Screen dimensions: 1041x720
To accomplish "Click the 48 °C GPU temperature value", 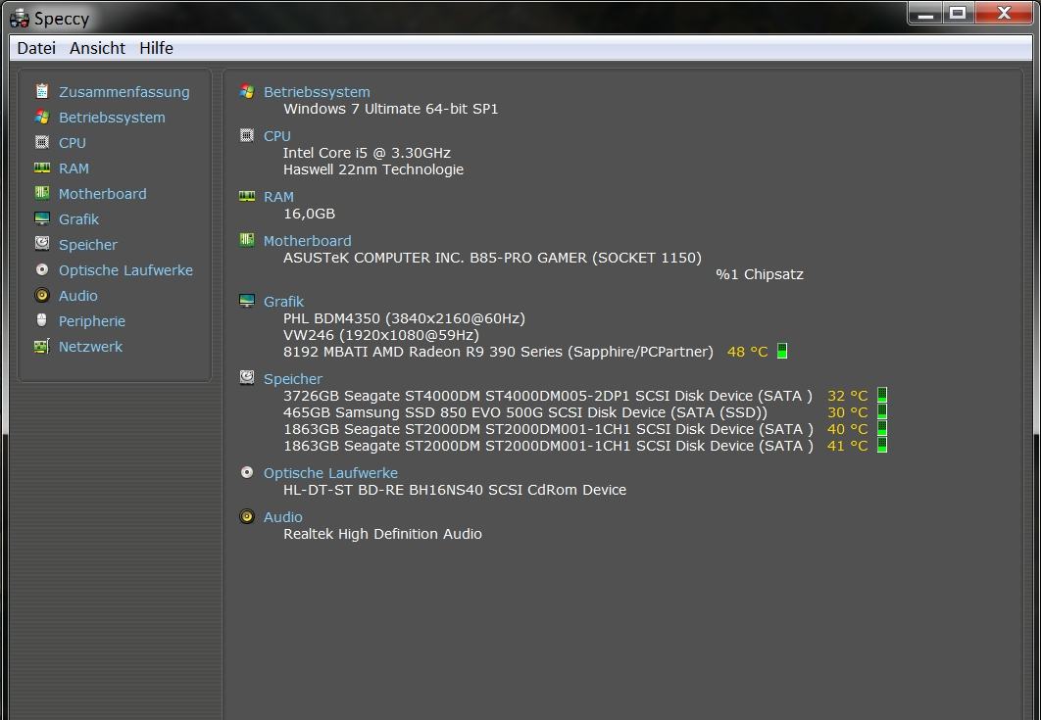I will (747, 352).
